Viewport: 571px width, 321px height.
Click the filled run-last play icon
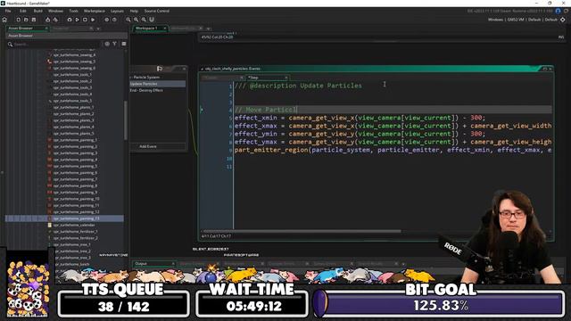pyautogui.click(x=93, y=20)
